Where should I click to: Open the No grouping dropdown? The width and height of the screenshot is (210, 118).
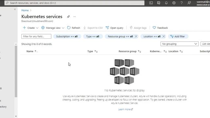tap(179, 44)
